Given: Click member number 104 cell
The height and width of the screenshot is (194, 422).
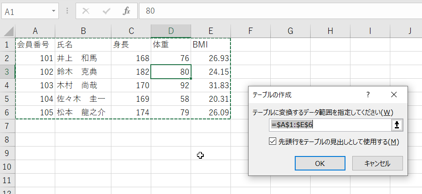Looking at the screenshot, I should click(35, 99).
